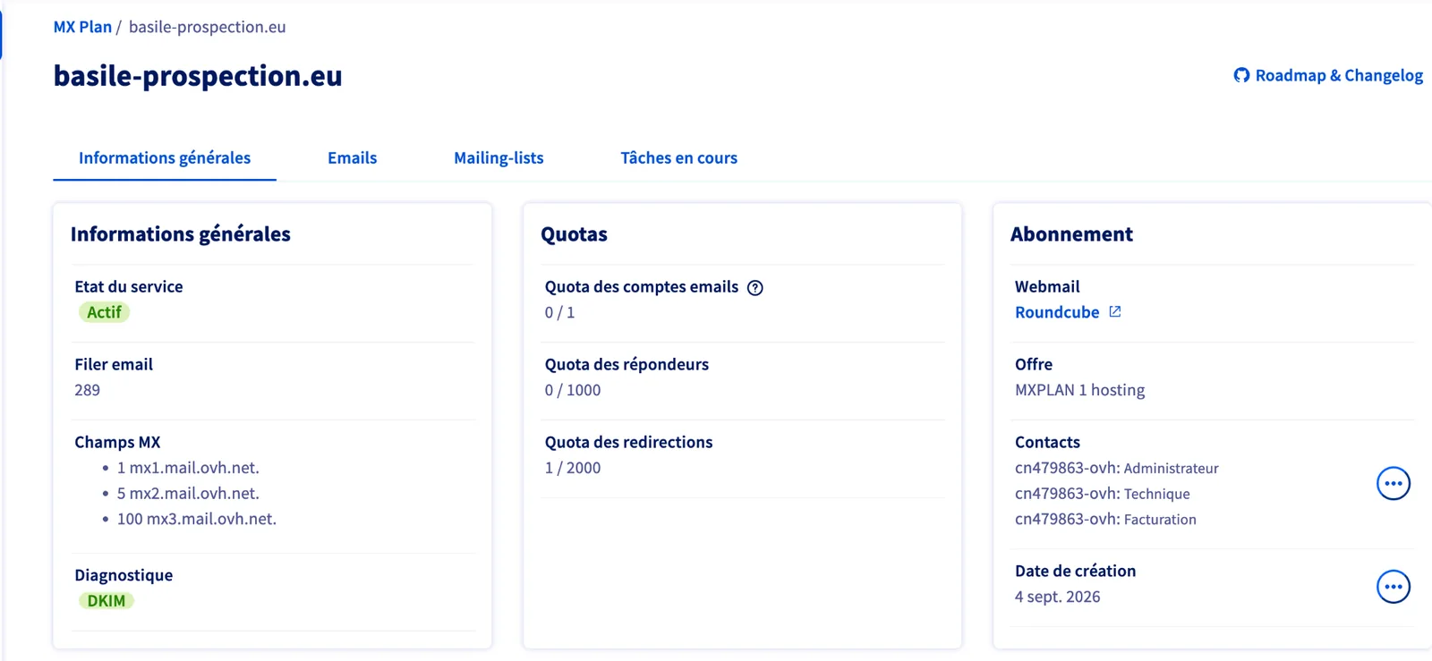Image resolution: width=1432 pixels, height=661 pixels.
Task: Click the Champs MX label
Action: click(117, 442)
